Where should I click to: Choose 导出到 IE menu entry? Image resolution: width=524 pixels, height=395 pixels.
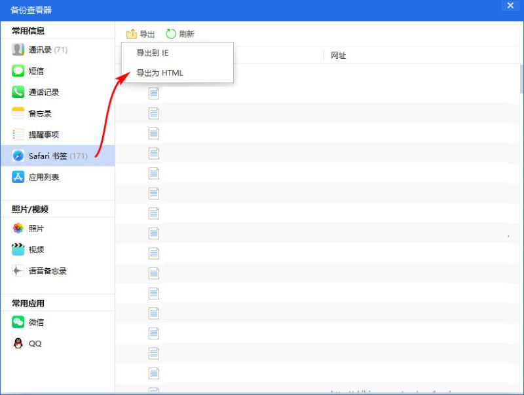click(x=177, y=53)
